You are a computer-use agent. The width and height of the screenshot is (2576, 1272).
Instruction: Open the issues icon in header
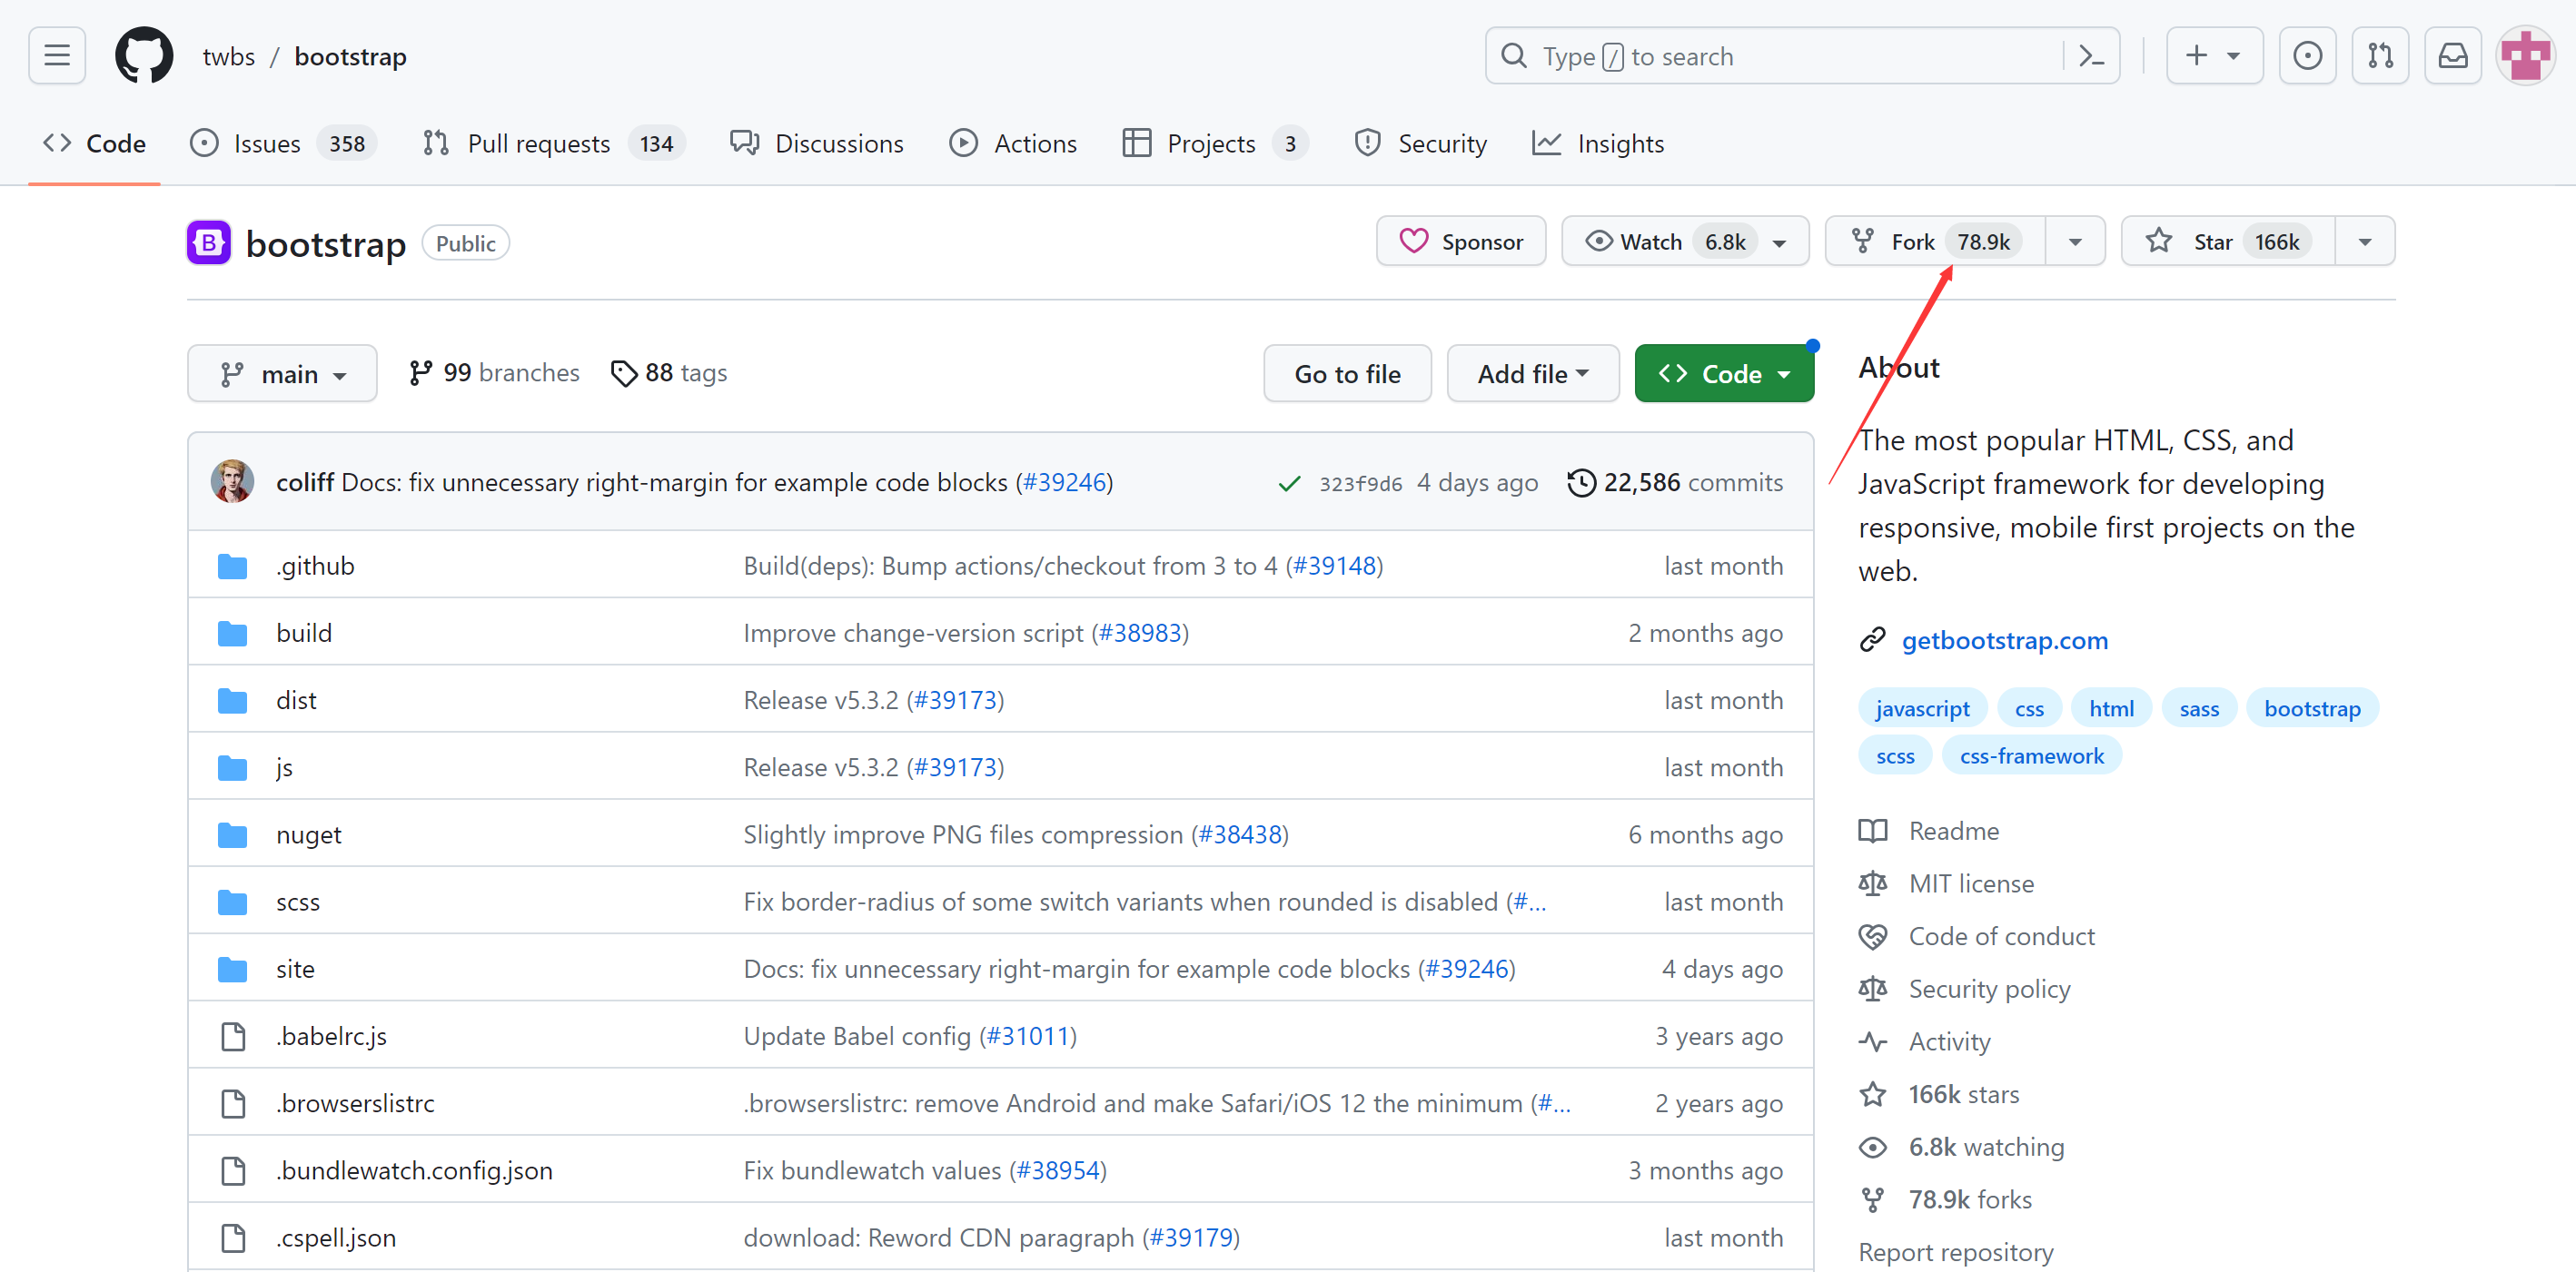tap(2307, 56)
